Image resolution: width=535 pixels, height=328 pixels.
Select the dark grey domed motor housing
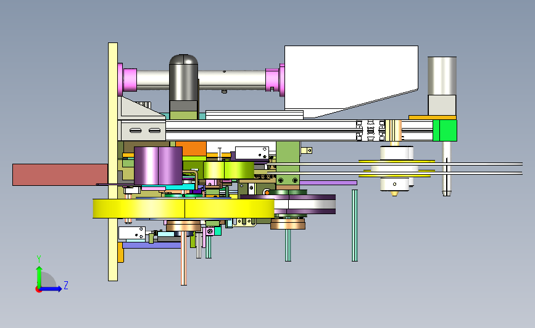[x=183, y=78]
